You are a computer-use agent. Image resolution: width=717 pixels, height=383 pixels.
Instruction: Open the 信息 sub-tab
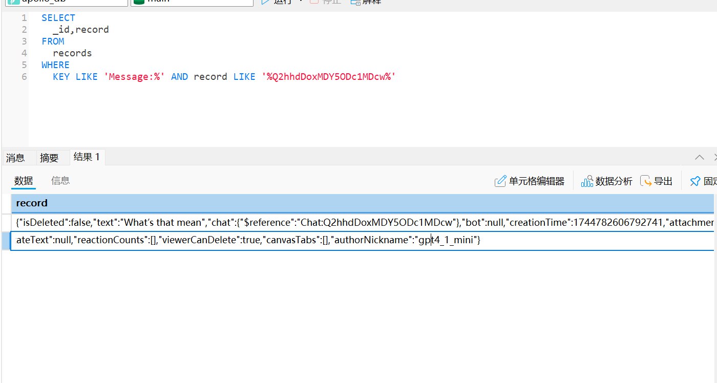click(x=60, y=181)
